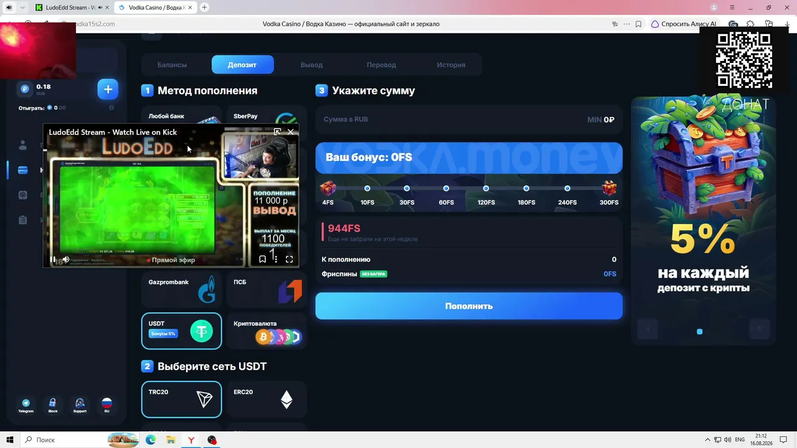This screenshot has height=448, width=797.
Task: Select the 10FS bonus step marker
Action: tap(367, 189)
